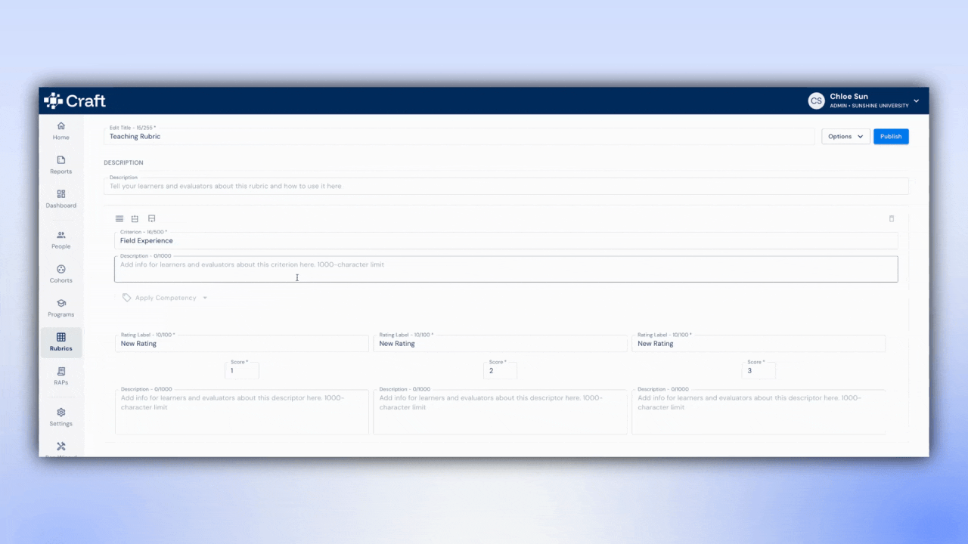
Task: Open the Options dropdown menu
Action: 845,136
